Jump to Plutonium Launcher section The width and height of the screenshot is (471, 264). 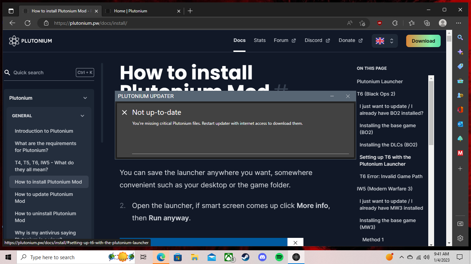(x=380, y=81)
